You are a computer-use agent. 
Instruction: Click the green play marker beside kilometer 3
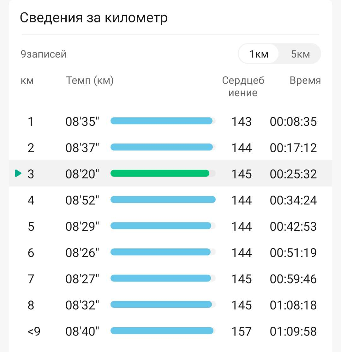(x=18, y=173)
